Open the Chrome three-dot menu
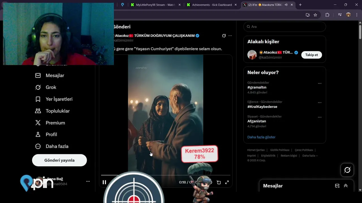 356,15
